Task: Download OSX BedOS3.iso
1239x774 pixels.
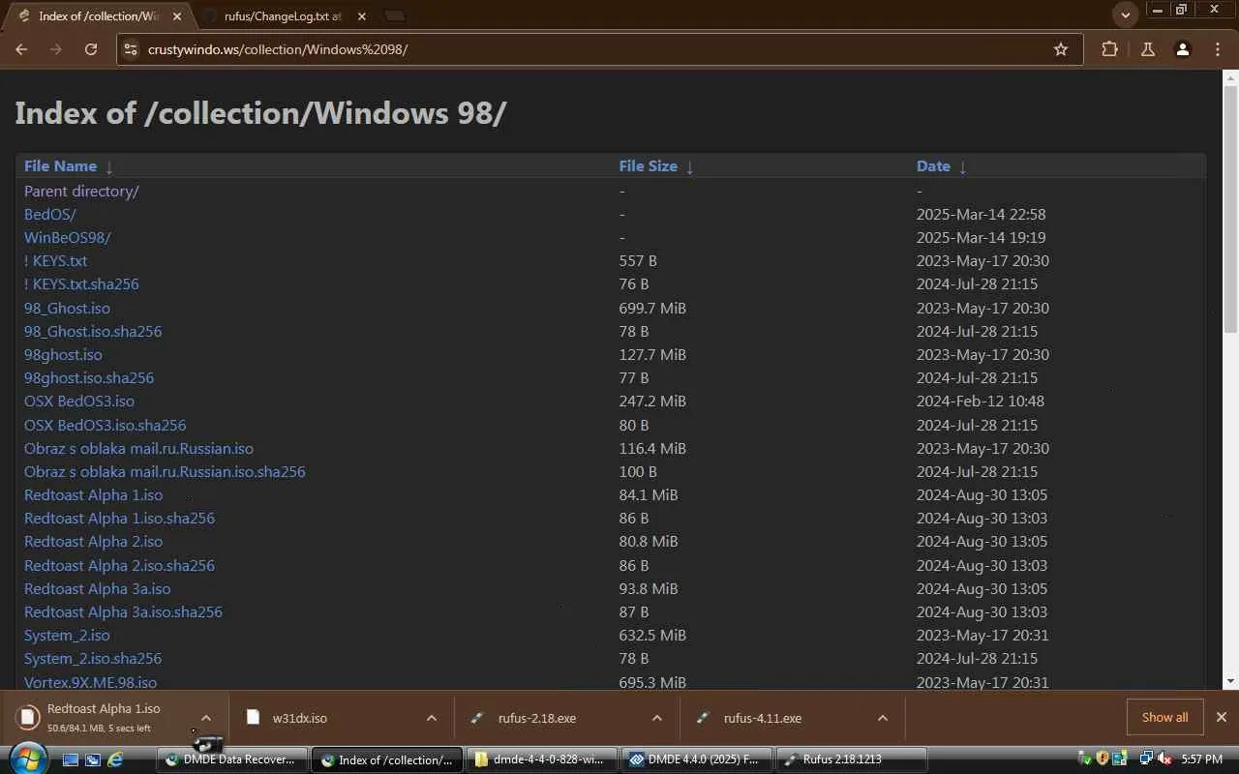Action: click(x=79, y=402)
